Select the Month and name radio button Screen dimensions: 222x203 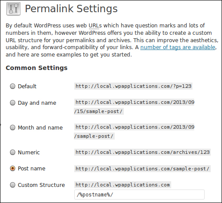[13, 127]
